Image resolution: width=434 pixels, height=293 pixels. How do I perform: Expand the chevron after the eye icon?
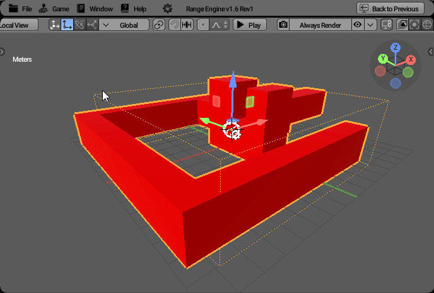(x=370, y=25)
